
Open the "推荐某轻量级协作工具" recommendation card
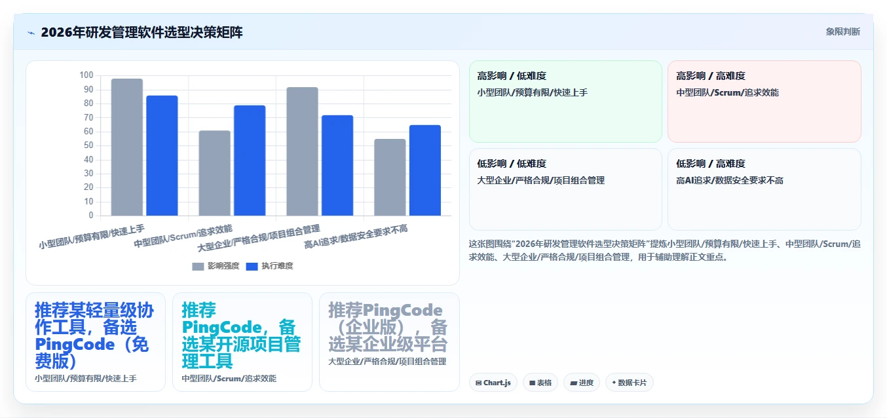tap(96, 342)
